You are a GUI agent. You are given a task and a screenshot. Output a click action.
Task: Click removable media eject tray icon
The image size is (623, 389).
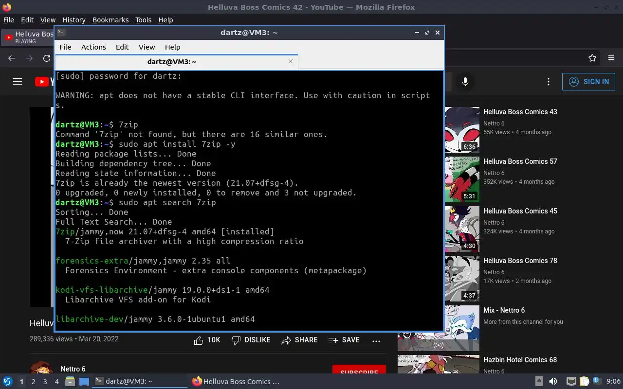[539, 382]
